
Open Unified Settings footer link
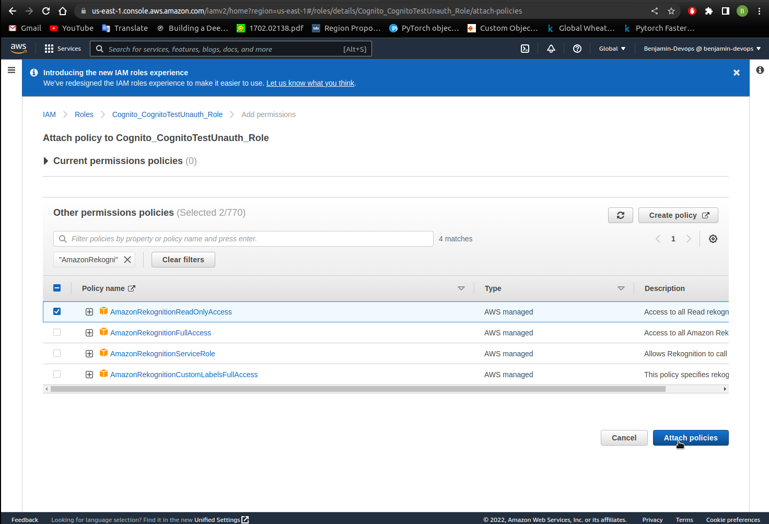coord(222,520)
